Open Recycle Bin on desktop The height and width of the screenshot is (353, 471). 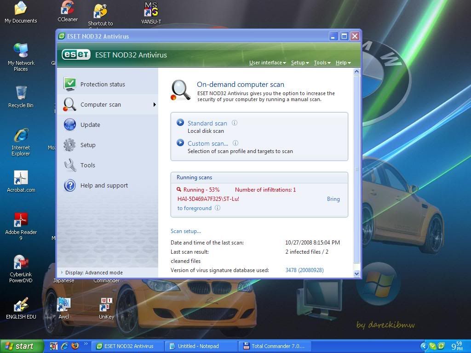21,97
